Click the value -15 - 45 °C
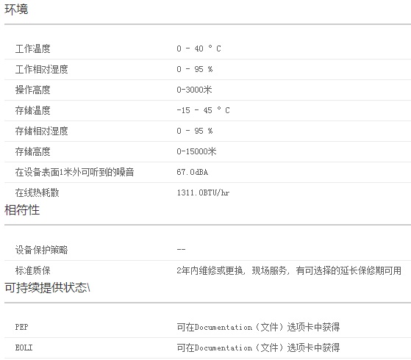The image size is (411, 360). (203, 110)
